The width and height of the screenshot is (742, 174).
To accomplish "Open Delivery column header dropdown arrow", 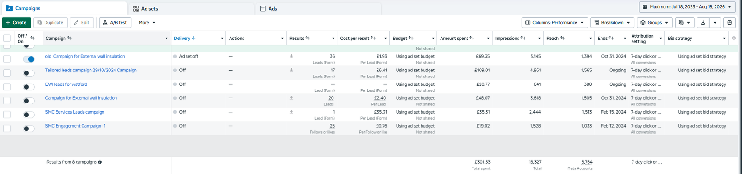I will (222, 38).
